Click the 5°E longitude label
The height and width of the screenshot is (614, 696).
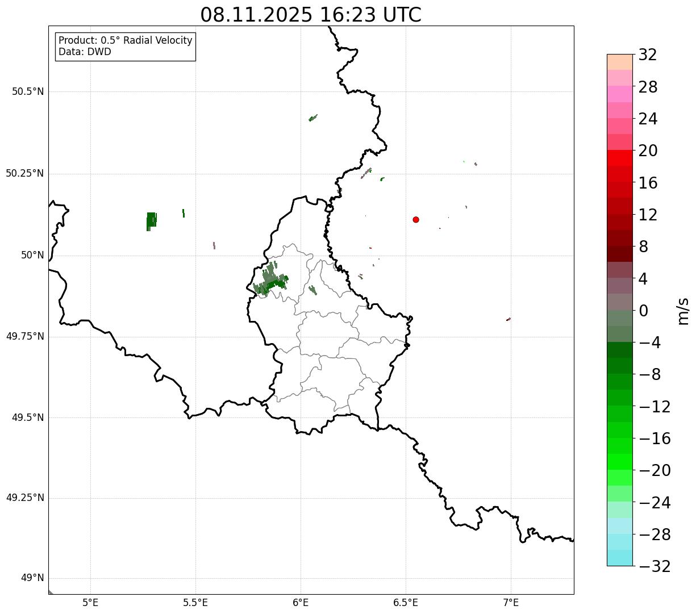tap(90, 603)
